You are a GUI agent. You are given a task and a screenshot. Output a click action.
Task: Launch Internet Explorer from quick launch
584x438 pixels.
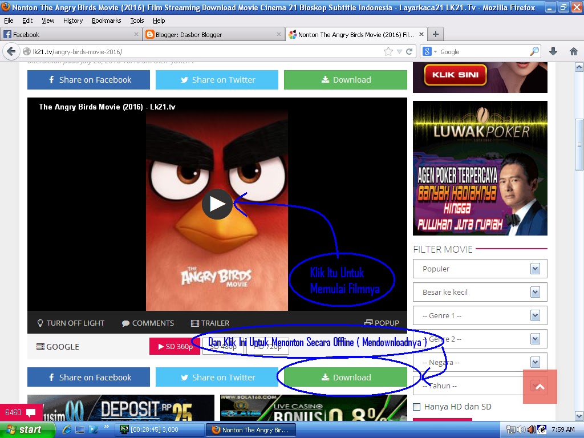67,429
